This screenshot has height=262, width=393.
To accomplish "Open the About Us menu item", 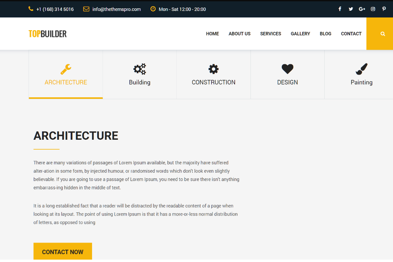I will tap(239, 34).
